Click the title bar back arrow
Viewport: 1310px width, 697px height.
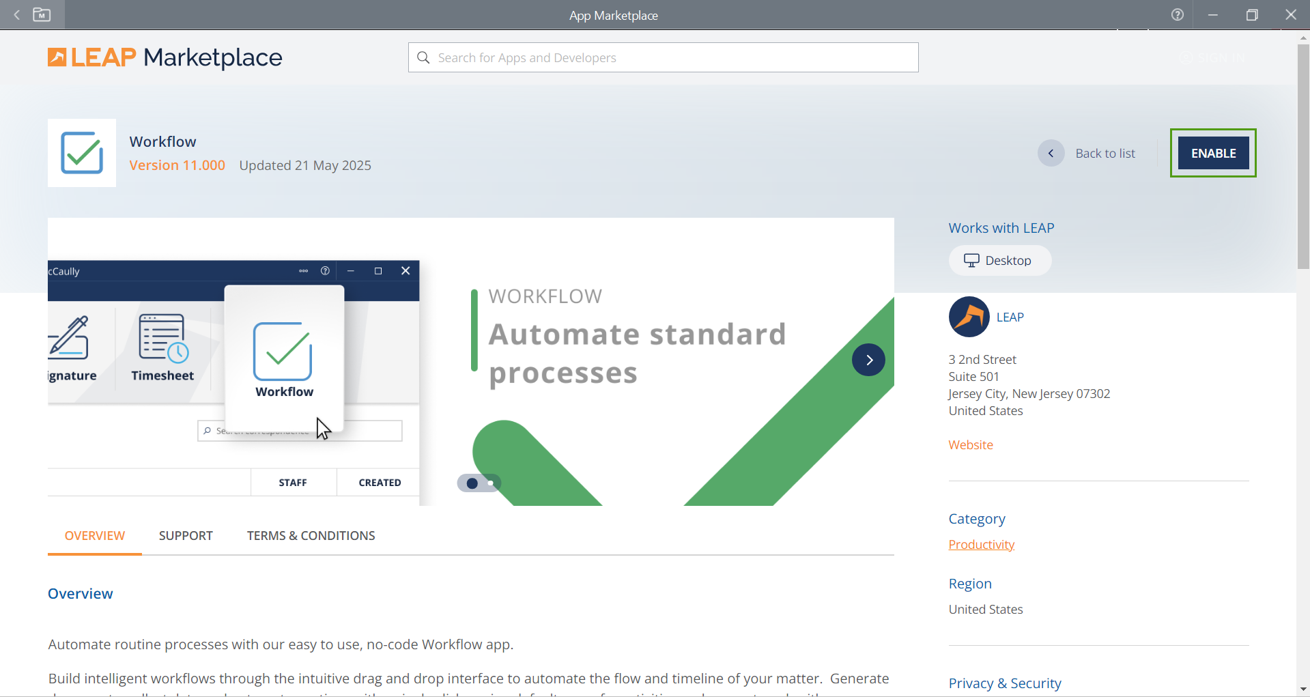click(x=17, y=15)
